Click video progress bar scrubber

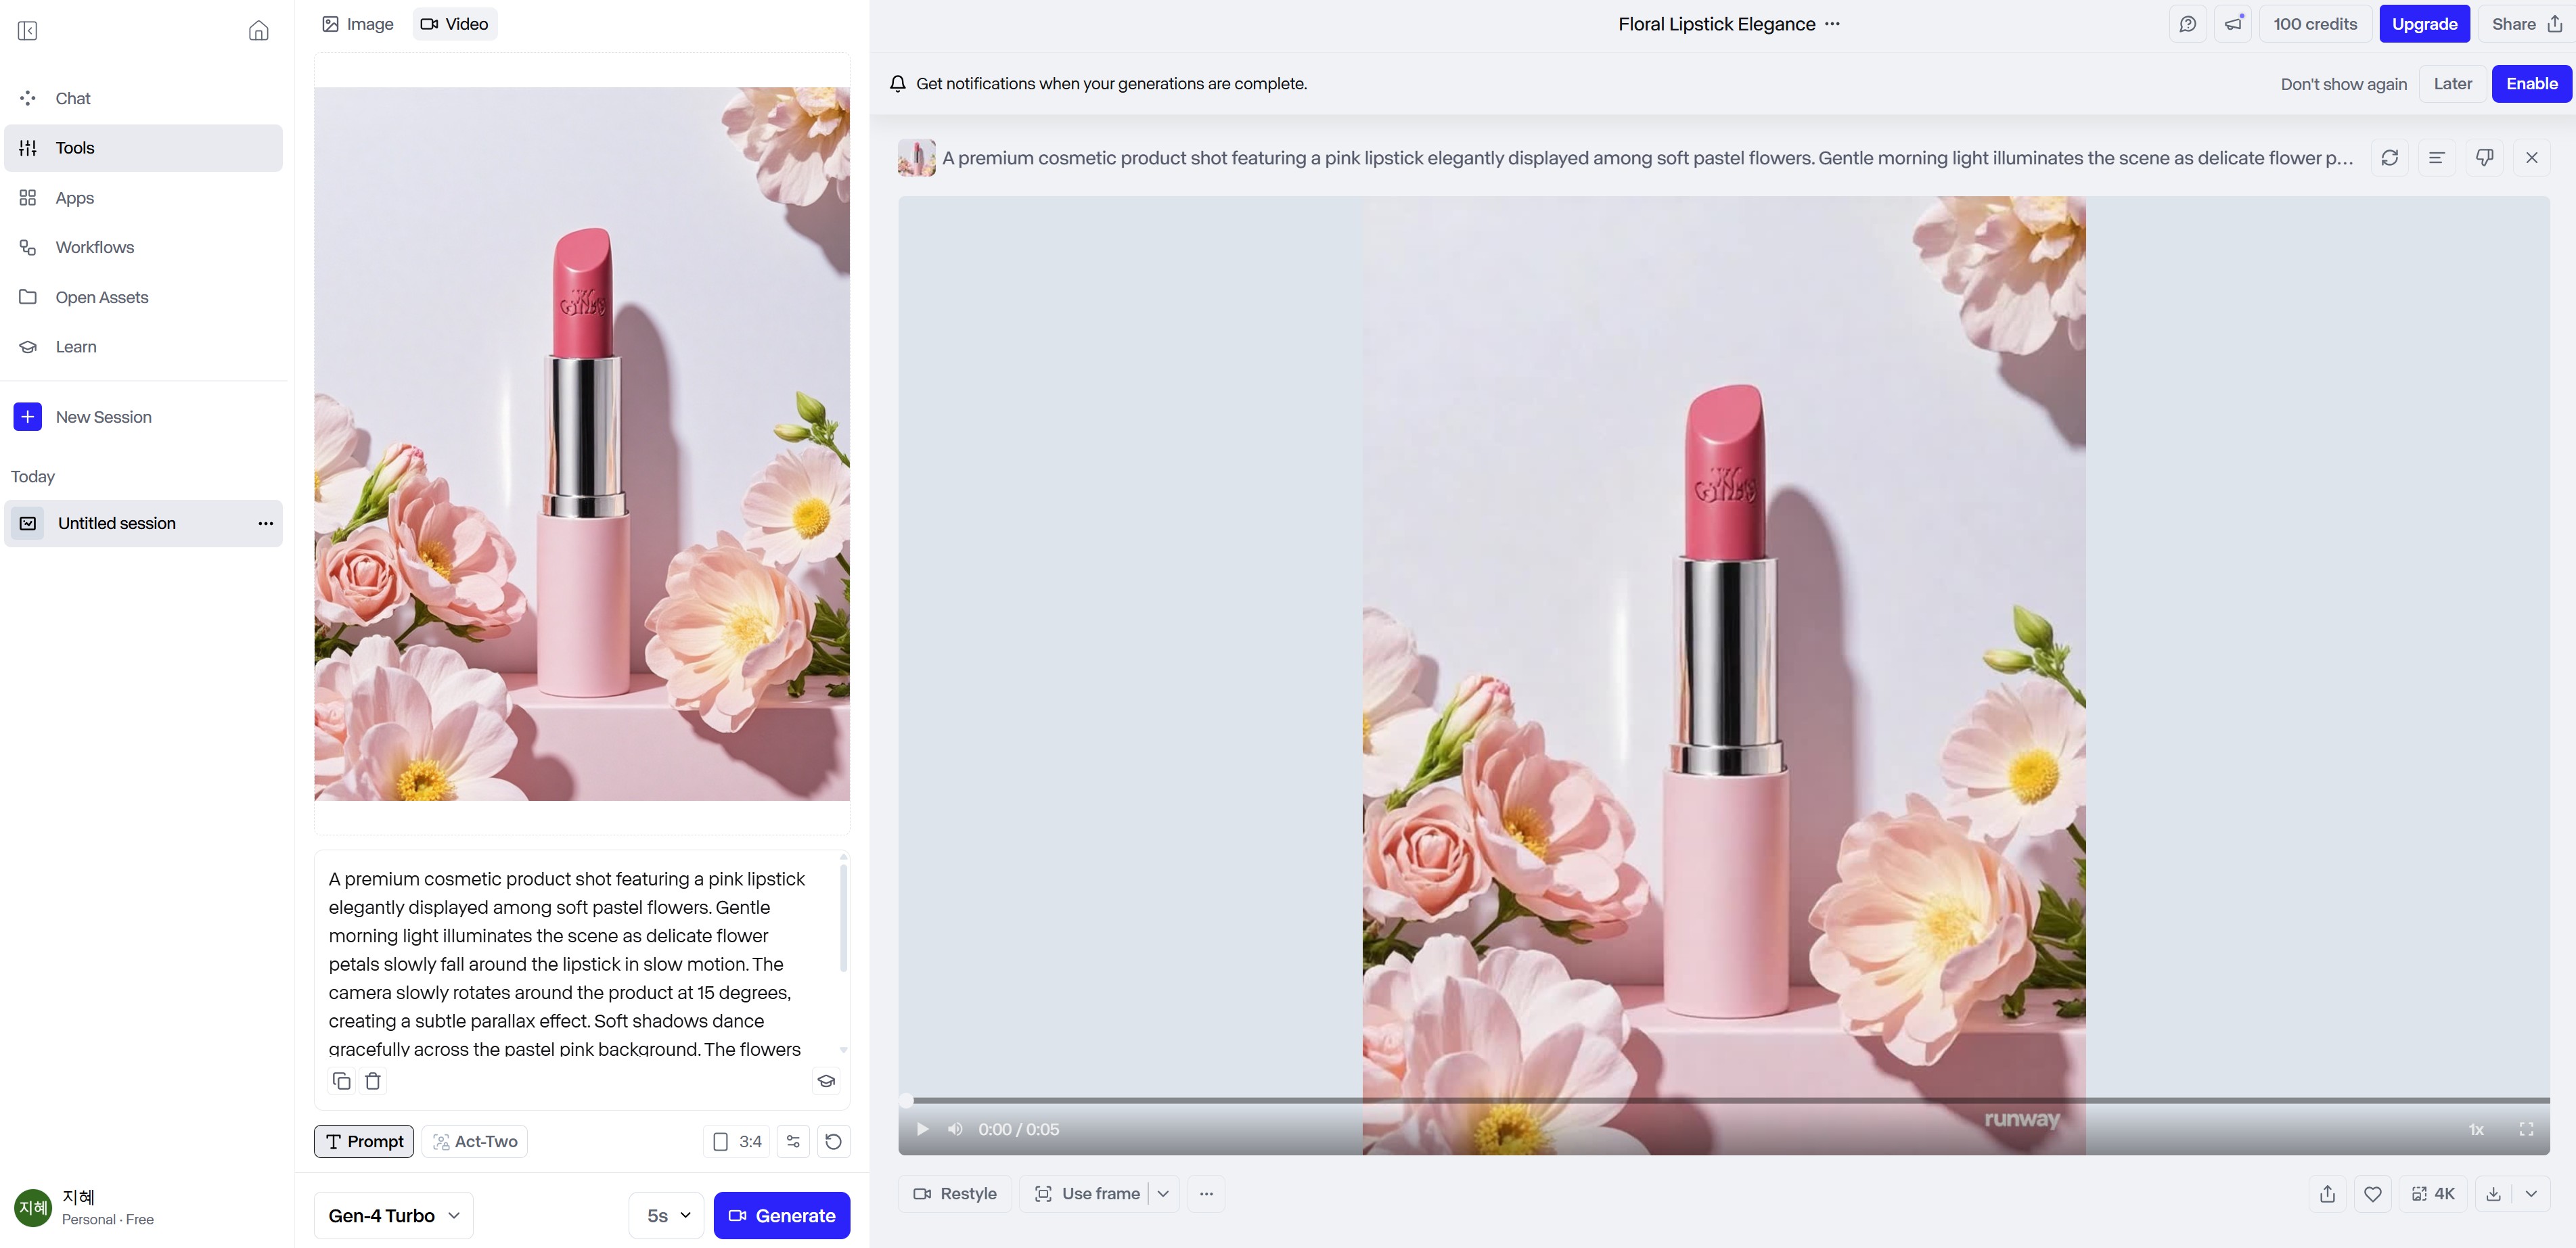(906, 1100)
